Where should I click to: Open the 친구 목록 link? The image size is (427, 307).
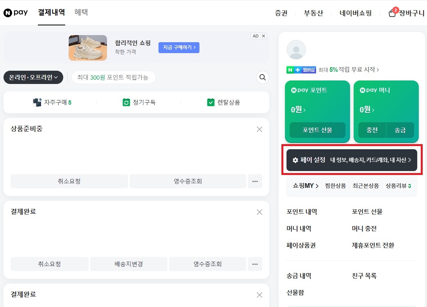(x=364, y=276)
